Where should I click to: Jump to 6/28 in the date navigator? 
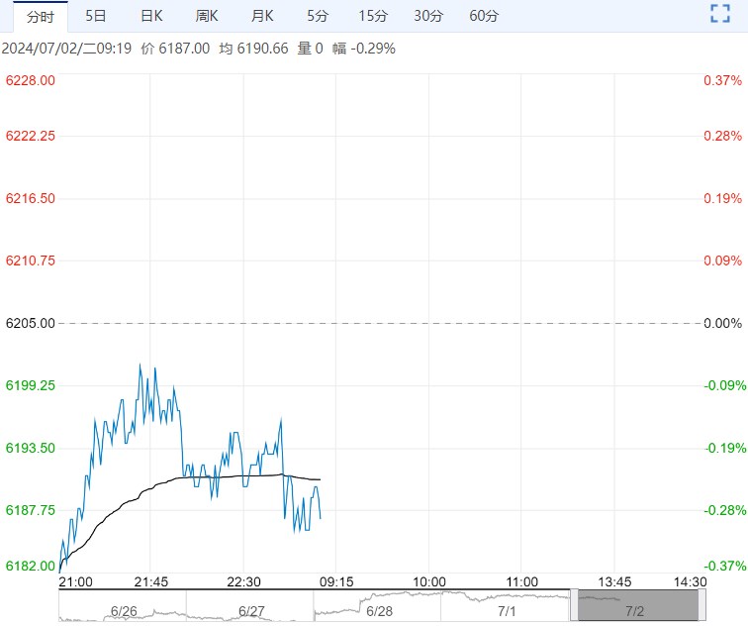coord(379,611)
